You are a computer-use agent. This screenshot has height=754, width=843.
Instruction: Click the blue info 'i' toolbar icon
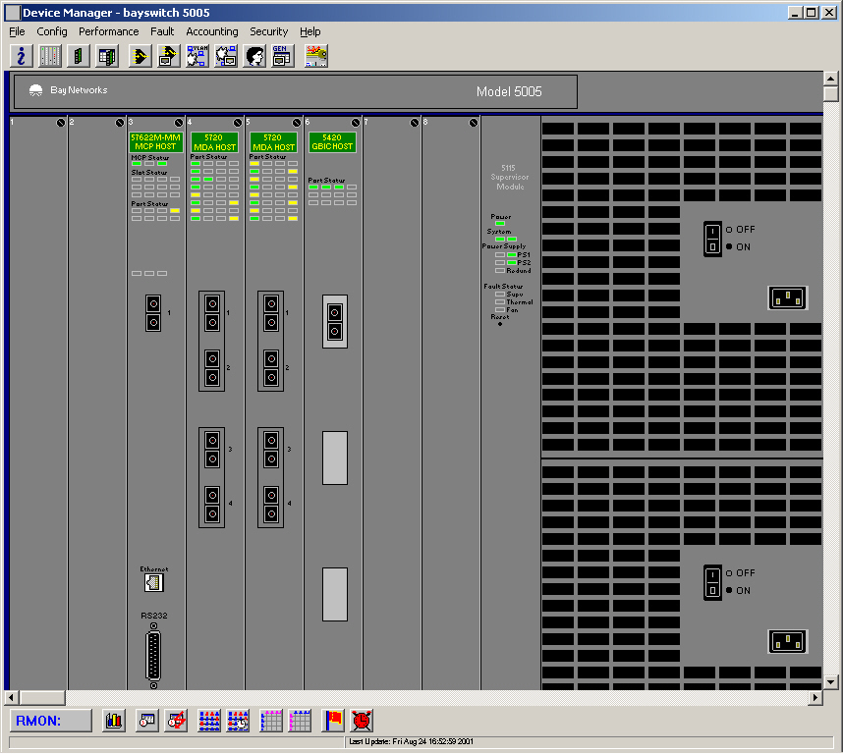tap(21, 56)
